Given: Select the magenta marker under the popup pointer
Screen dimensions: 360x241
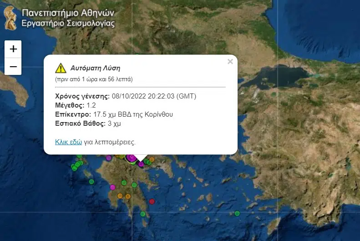Looking at the screenshot, I should pyautogui.click(x=141, y=164).
